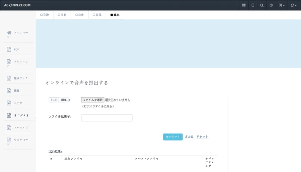
Task: Click the ソース・ファイル column header
Action: [147, 159]
